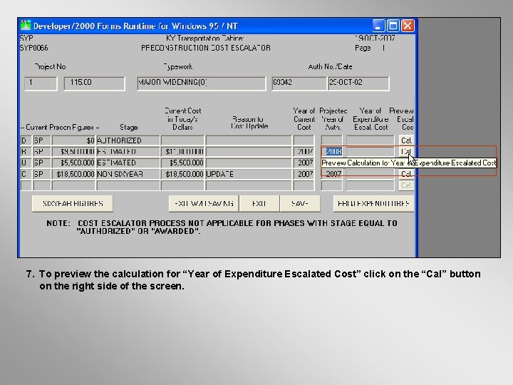
Task: Click phase code cell D
Action: (x=26, y=140)
